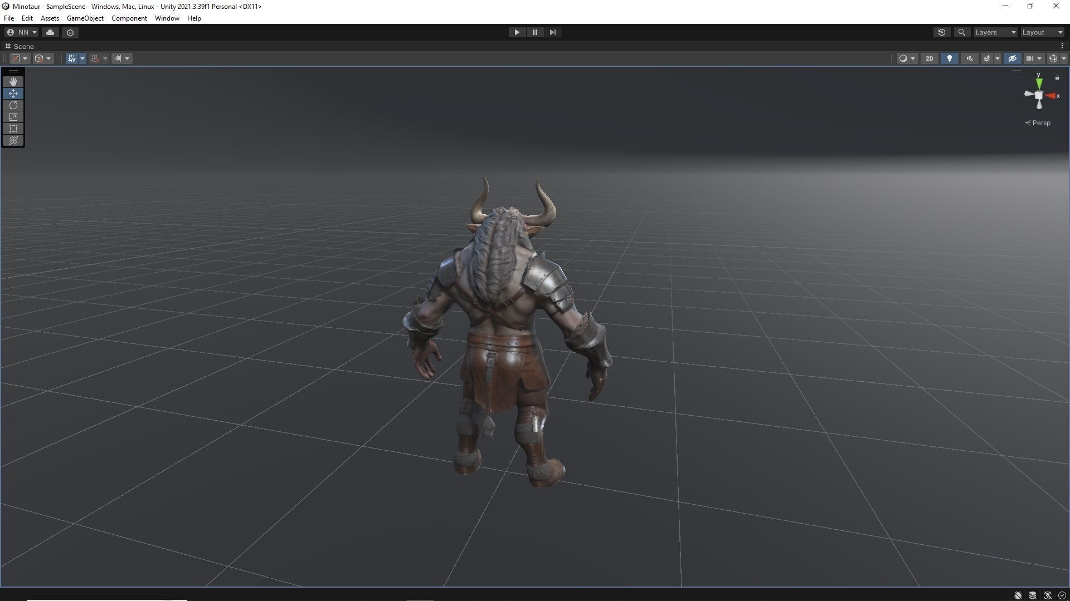This screenshot has height=601, width=1070.
Task: Step forward one frame
Action: click(x=552, y=32)
